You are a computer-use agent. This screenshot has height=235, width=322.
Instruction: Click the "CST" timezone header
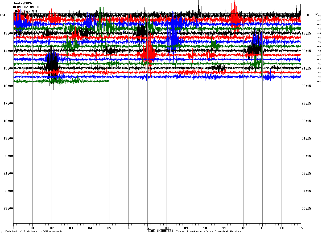pyautogui.click(x=3, y=15)
